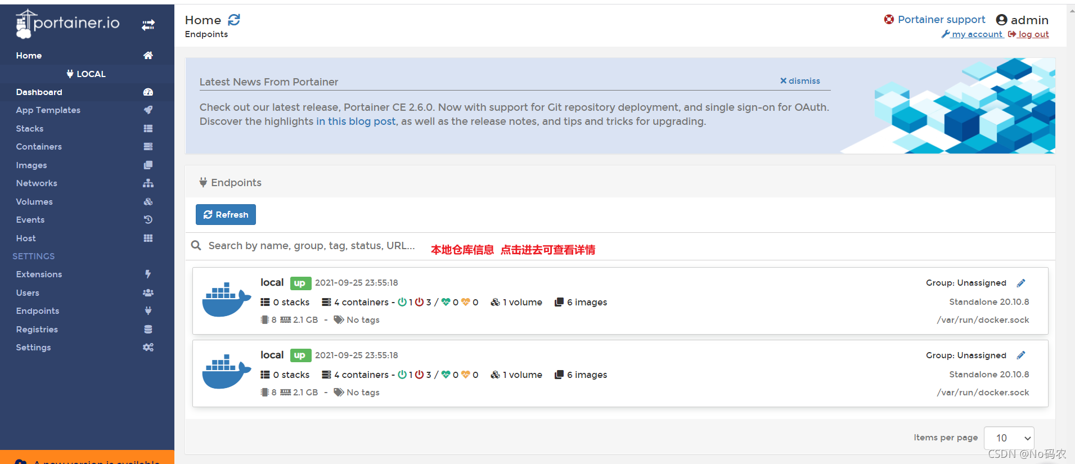Screen dimensions: 1075x464
Task: Open Dashboard in the sidebar
Action: pos(39,92)
